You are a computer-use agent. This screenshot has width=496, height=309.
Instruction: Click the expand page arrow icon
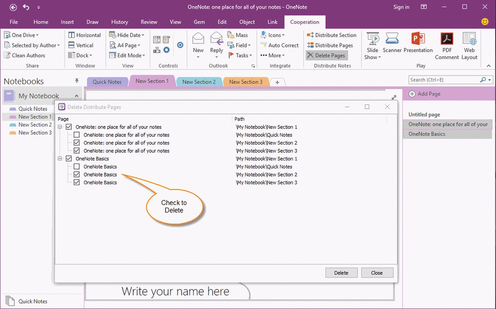(394, 97)
